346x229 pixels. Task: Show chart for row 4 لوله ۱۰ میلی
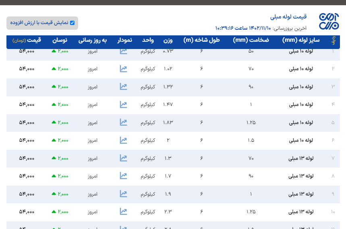[x=124, y=104]
